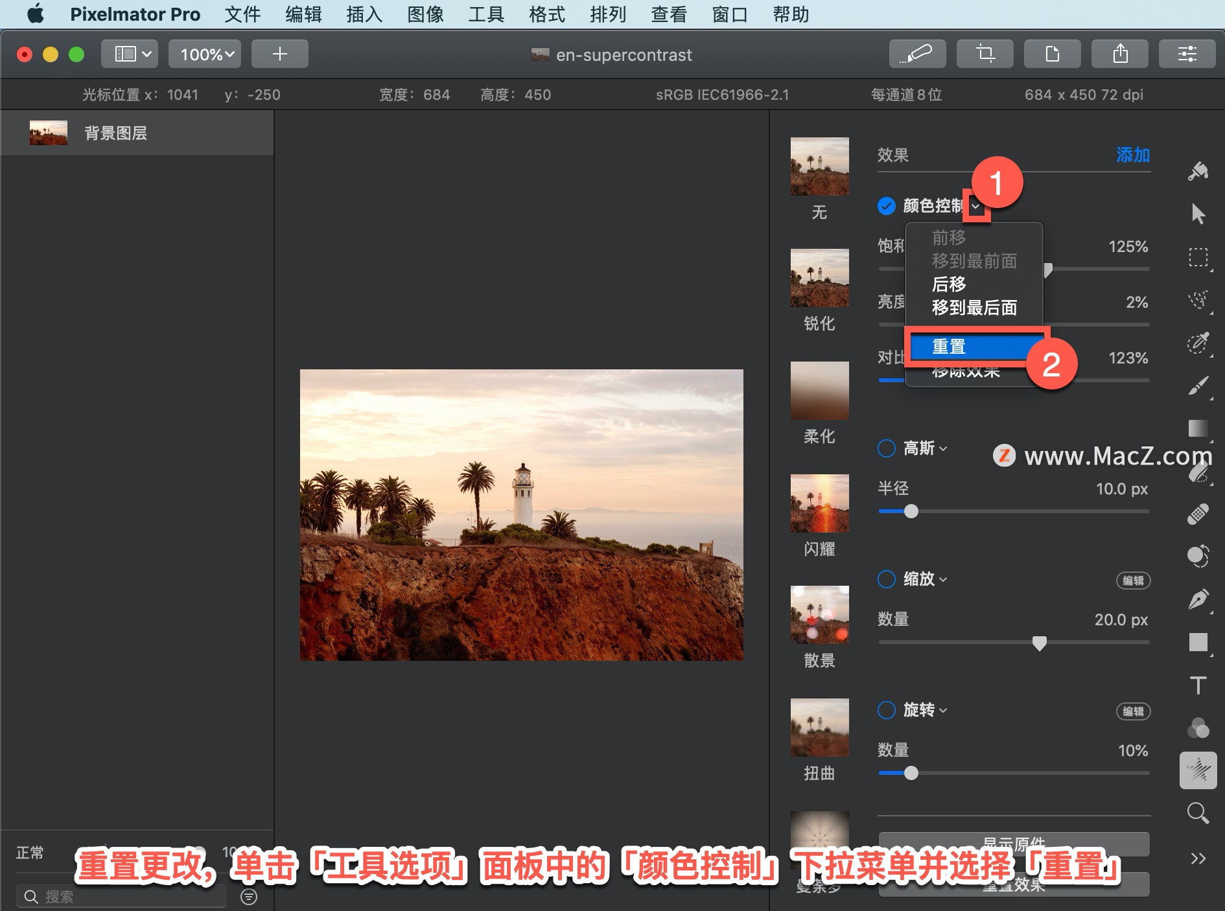This screenshot has width=1225, height=911.
Task: Open the 格式 menu in menu bar
Action: click(546, 14)
